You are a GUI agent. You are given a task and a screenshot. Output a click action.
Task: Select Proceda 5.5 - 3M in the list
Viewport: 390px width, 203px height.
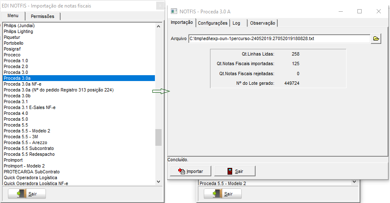pyautogui.click(x=79, y=137)
